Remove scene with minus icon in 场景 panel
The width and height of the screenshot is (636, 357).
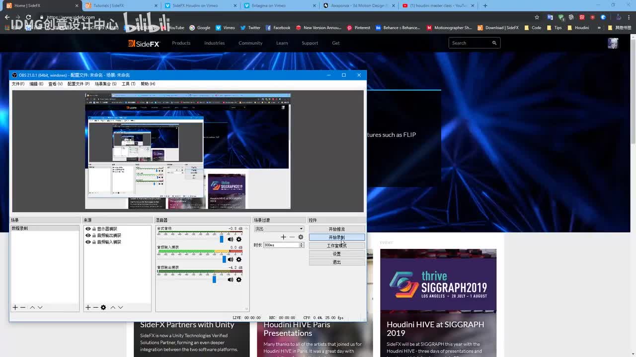pyautogui.click(x=23, y=307)
